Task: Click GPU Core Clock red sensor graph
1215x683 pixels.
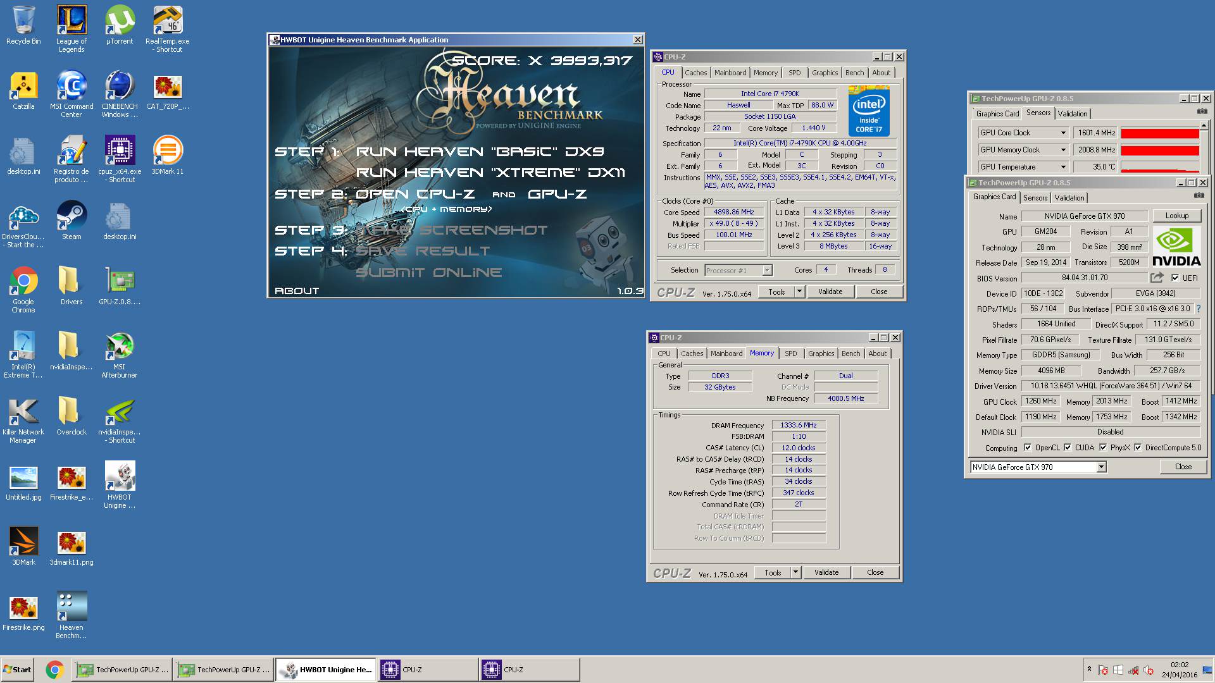Action: 1160,133
